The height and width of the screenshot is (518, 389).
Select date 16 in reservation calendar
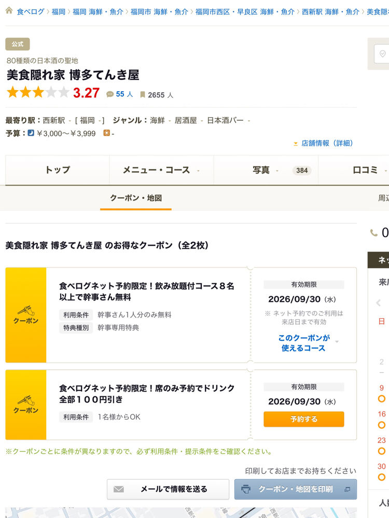382,420
